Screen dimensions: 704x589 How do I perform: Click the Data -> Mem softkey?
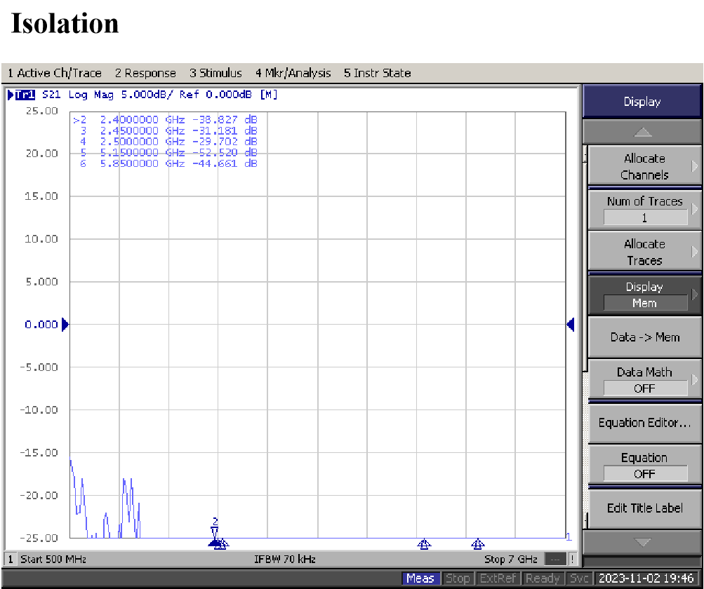click(644, 337)
